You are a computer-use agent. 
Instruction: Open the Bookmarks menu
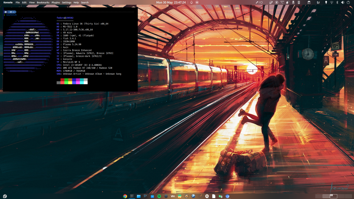pos(43,3)
